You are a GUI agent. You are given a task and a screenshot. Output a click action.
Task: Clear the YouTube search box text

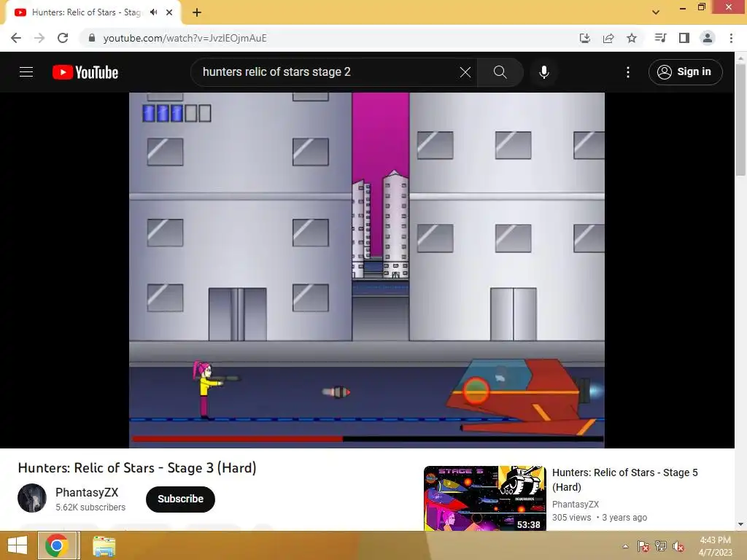click(x=465, y=72)
